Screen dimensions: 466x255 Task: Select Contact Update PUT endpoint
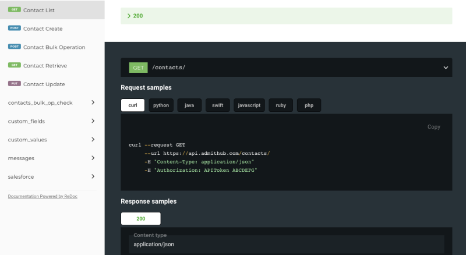tap(44, 84)
